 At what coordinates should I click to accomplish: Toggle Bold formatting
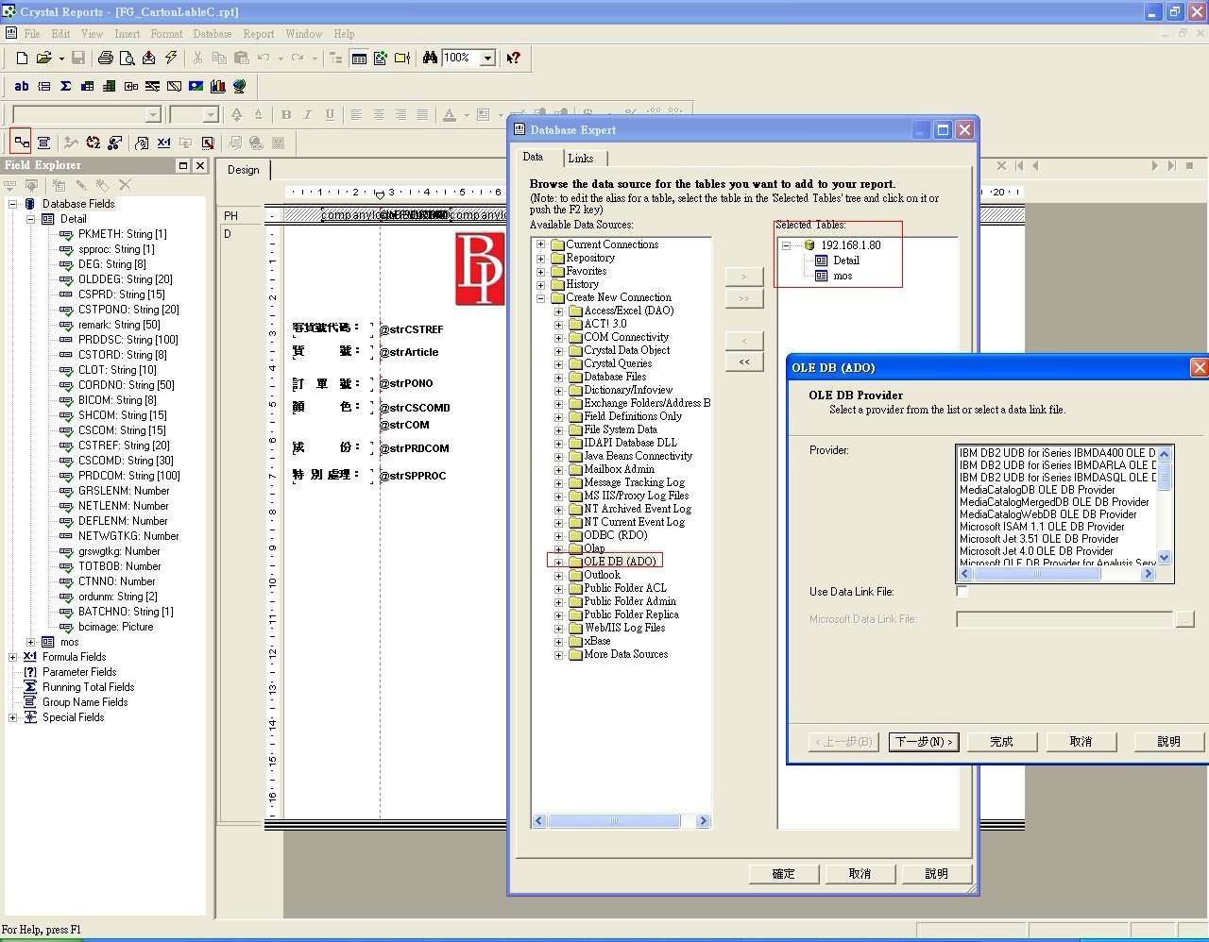point(286,114)
